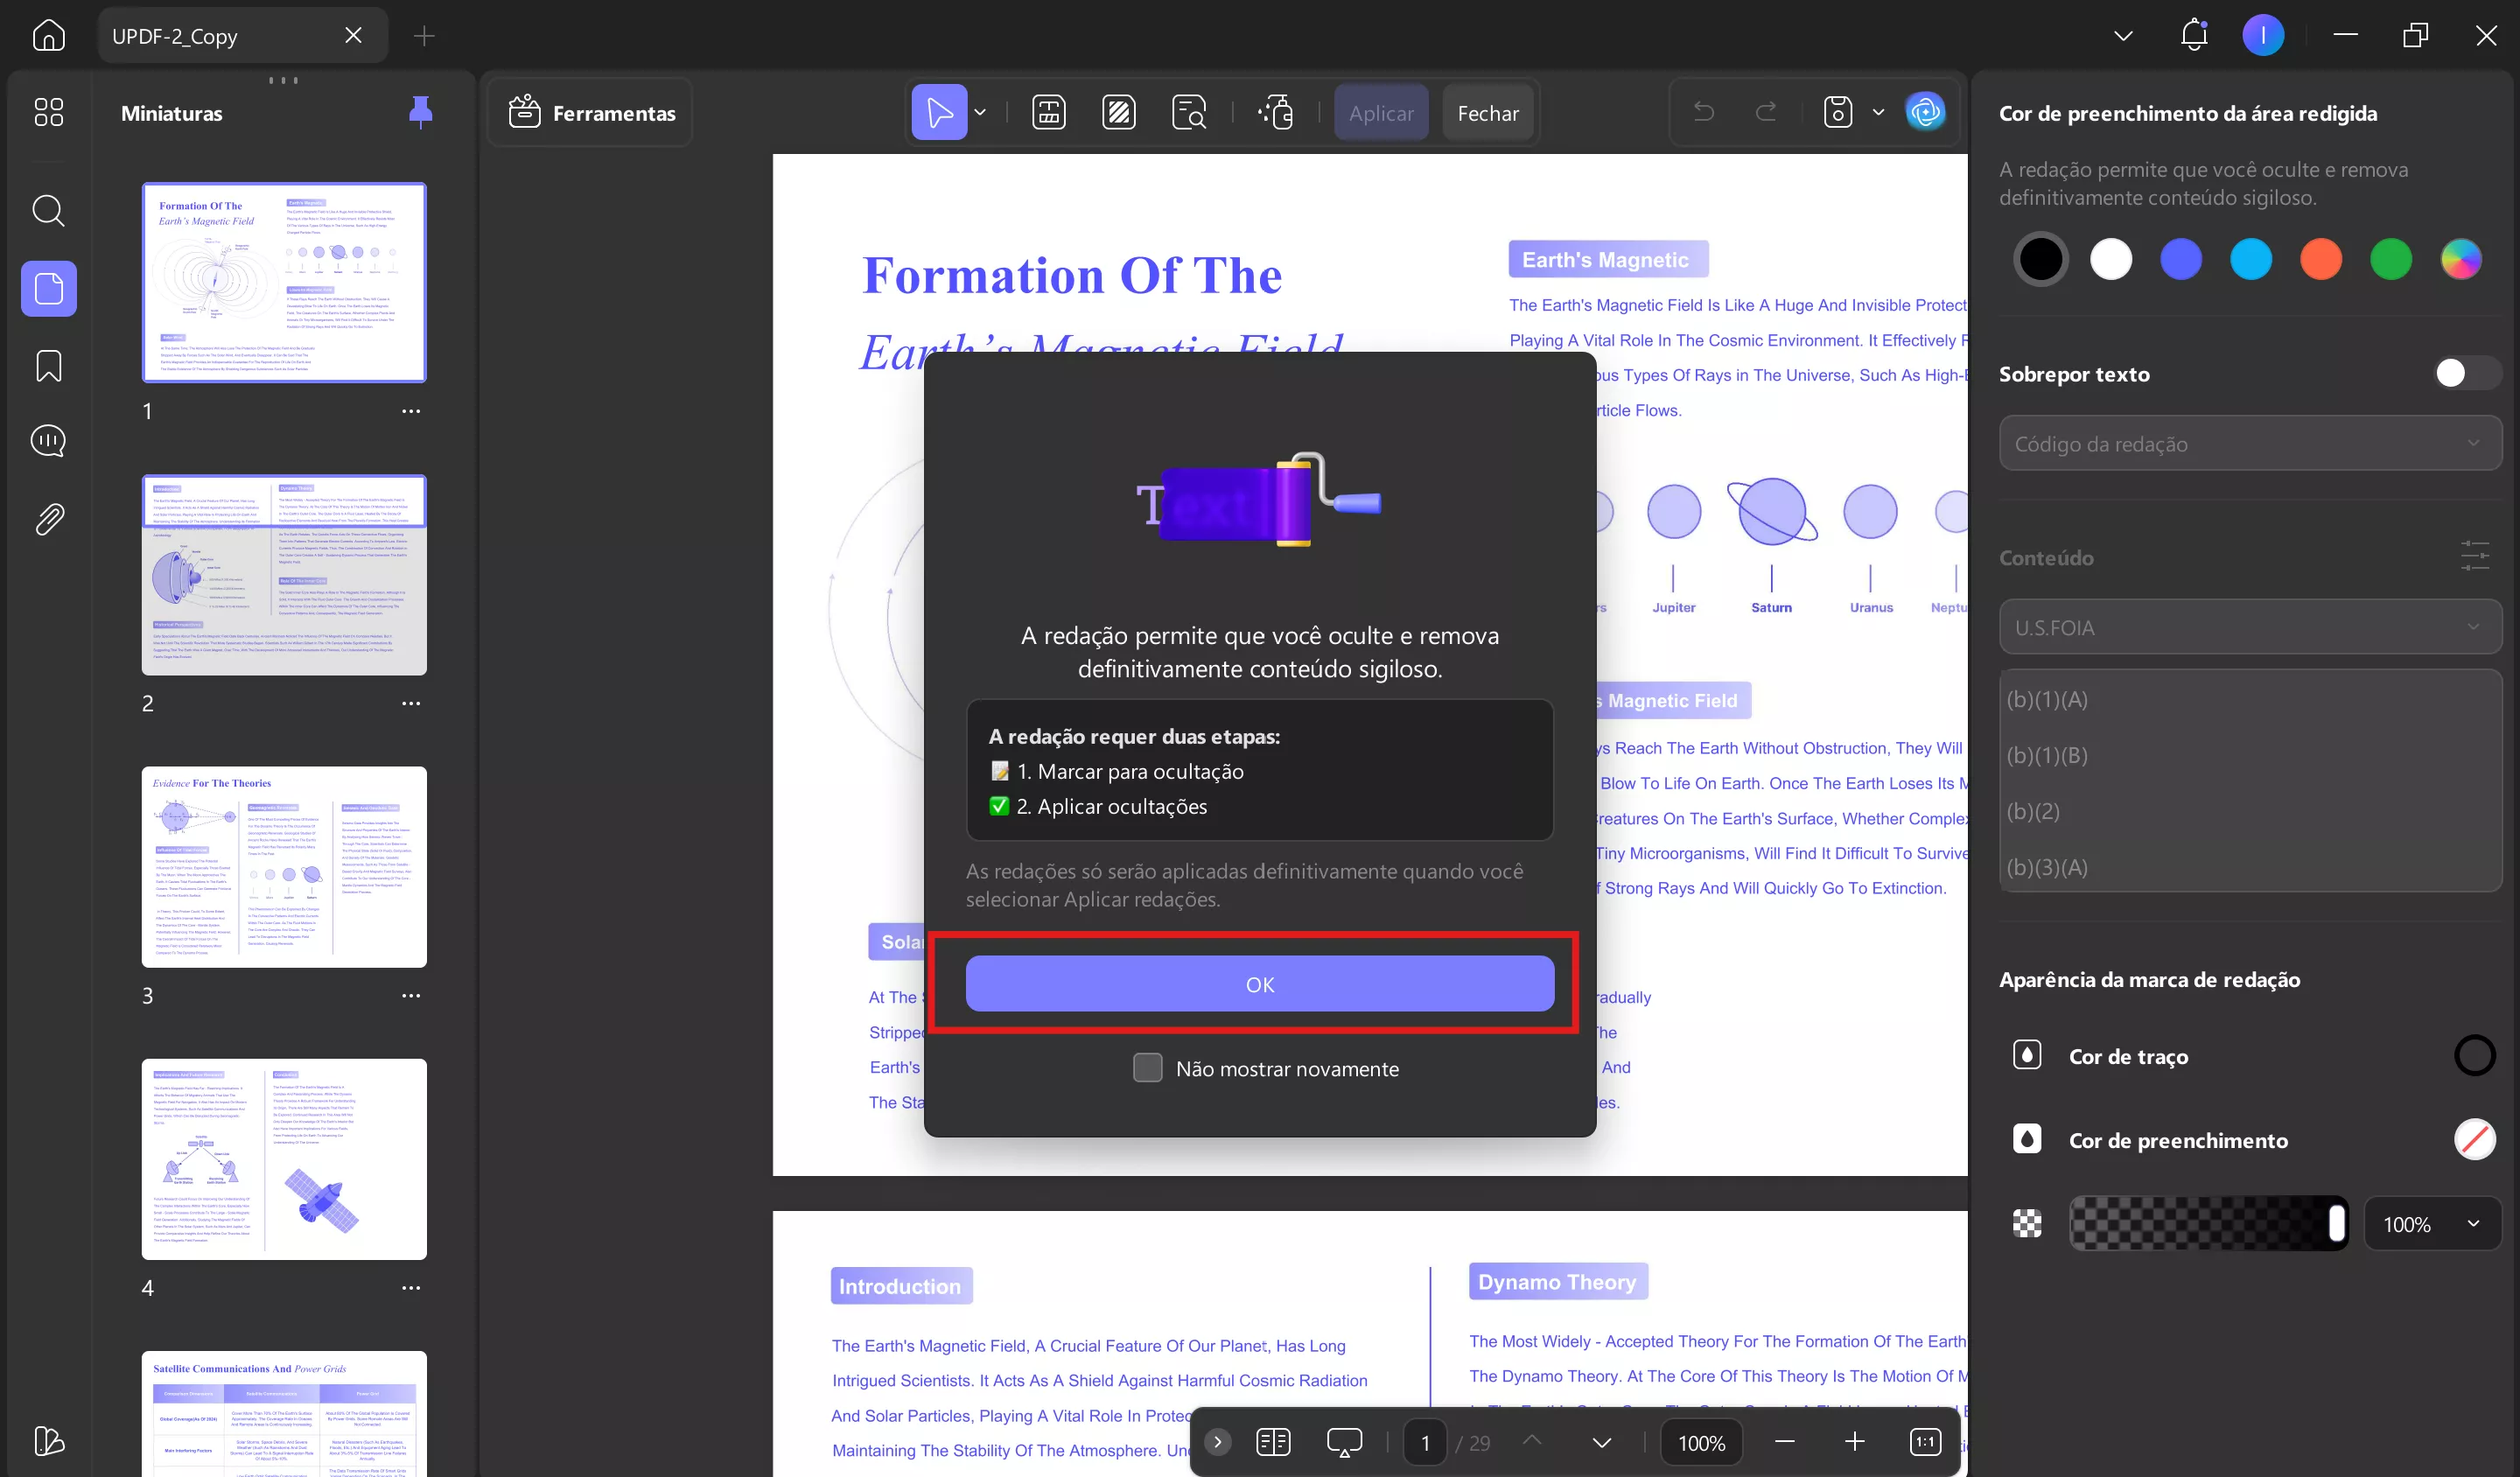Screen dimensions: 2520x1477
Task: Open the 'Cor de preenchimento' color circle
Action: 2474,1139
